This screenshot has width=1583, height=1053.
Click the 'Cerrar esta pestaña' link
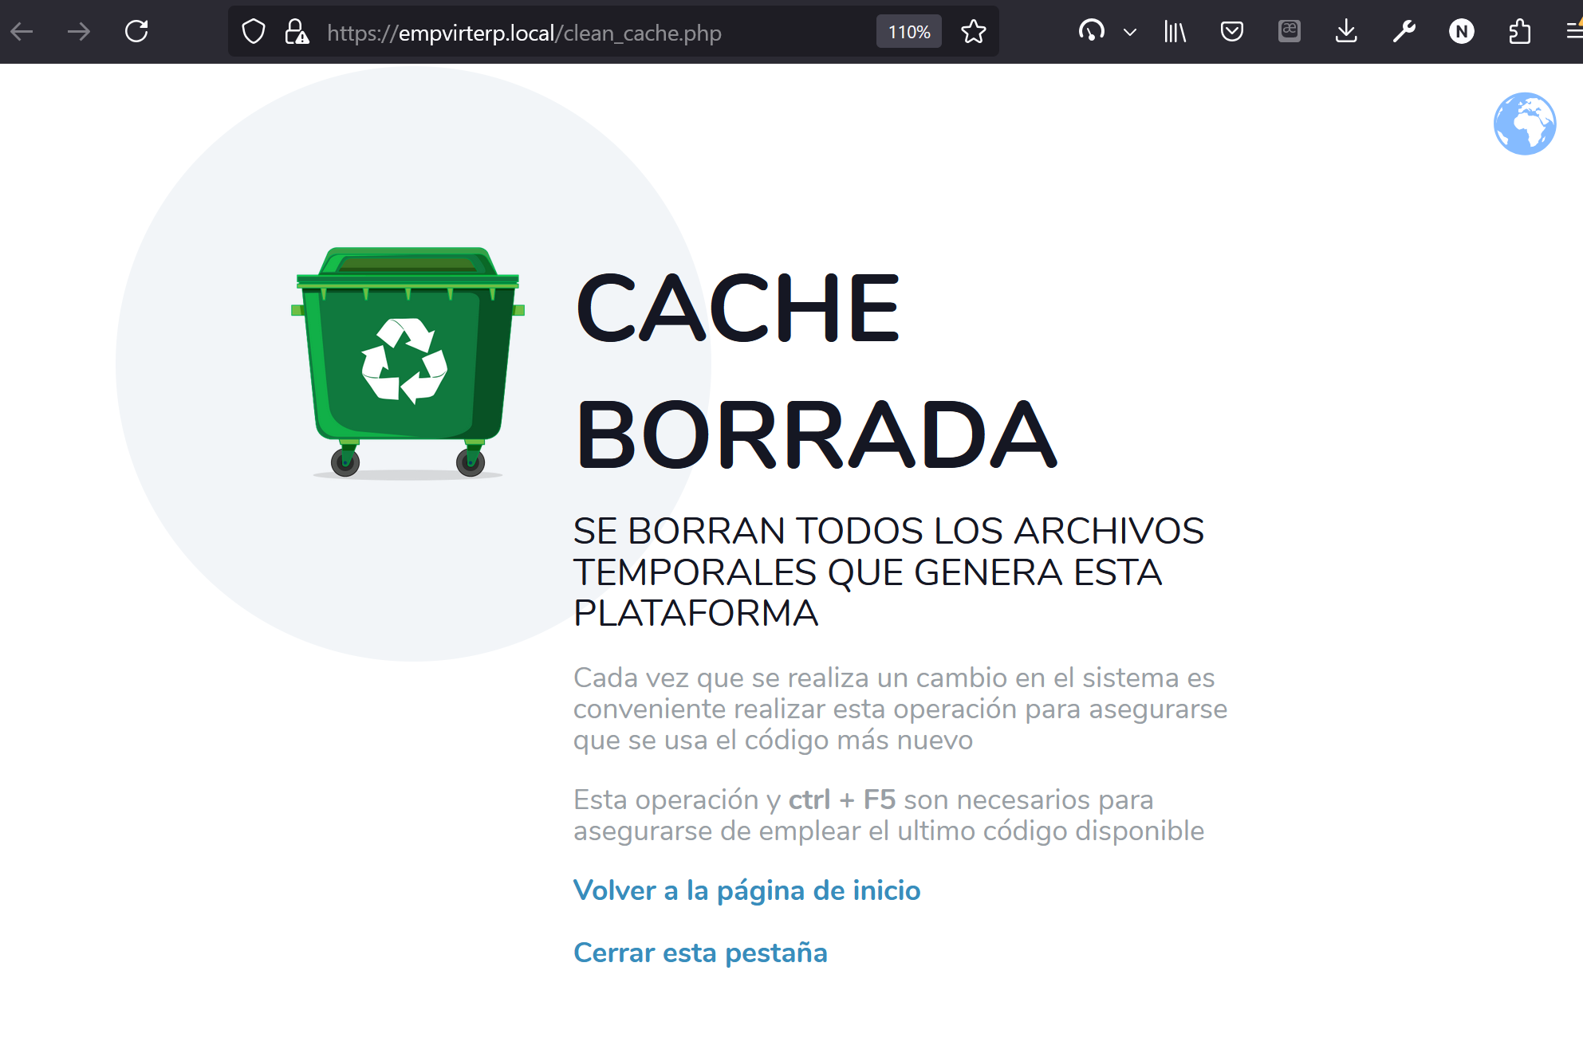coord(700,953)
